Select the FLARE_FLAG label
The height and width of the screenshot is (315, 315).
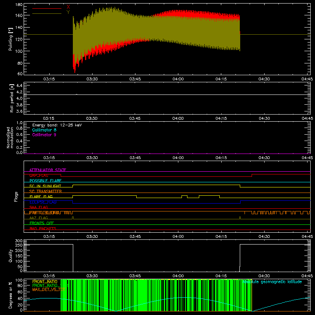tap(41, 196)
